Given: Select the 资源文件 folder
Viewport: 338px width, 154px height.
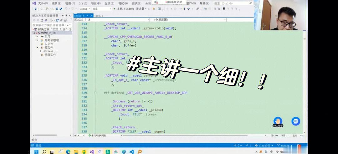Looking at the screenshot, I should (50, 55).
